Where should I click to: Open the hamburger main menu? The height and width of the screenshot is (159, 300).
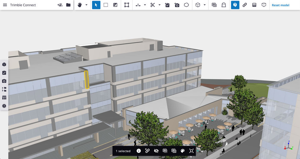tap(5, 5)
